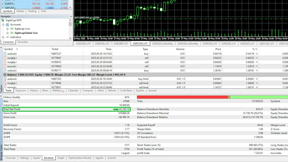Switch to the History tab in Toolbox
Screen dimensions: 288x162
coord(34,91)
